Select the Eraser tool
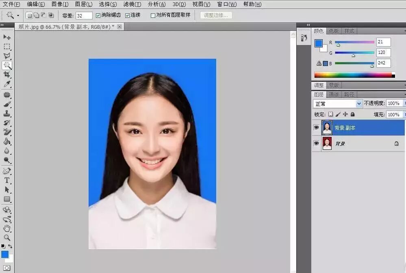The height and width of the screenshot is (273, 406). pyautogui.click(x=7, y=132)
